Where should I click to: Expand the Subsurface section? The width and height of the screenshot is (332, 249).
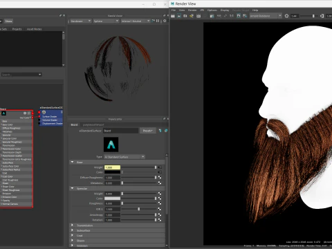coord(72,230)
